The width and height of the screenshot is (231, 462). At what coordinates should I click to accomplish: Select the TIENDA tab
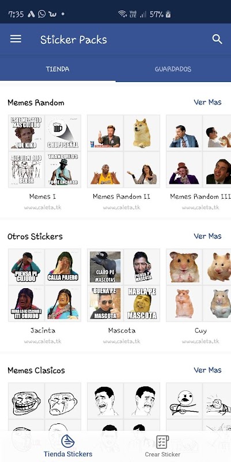pyautogui.click(x=58, y=69)
